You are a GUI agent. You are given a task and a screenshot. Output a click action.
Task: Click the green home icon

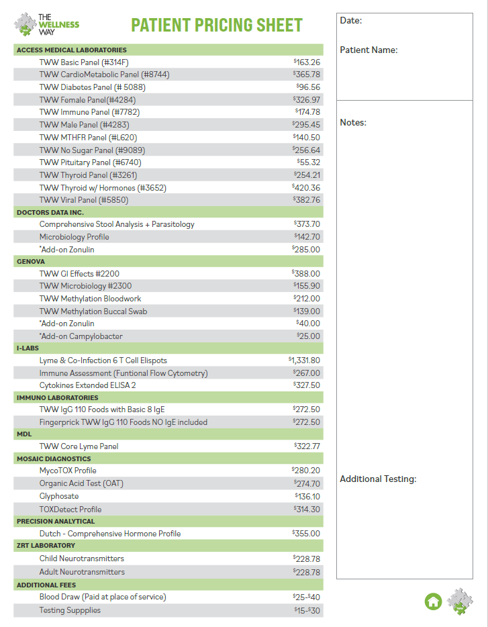click(x=433, y=601)
